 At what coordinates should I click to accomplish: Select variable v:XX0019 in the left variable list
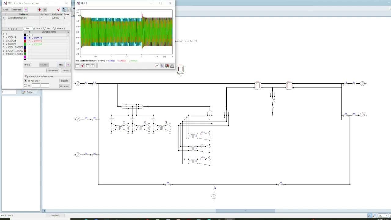click(13, 37)
